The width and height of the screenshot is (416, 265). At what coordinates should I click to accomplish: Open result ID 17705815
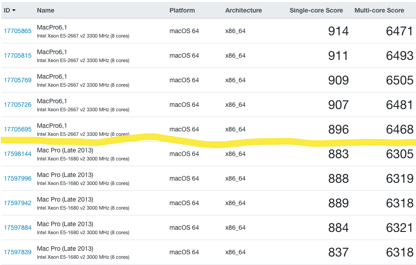click(x=17, y=56)
